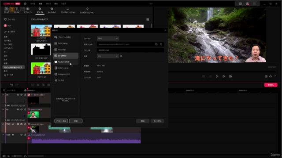Screen dimensions: 282x158
Task: Open the 編集 menu
Action: point(41,4)
